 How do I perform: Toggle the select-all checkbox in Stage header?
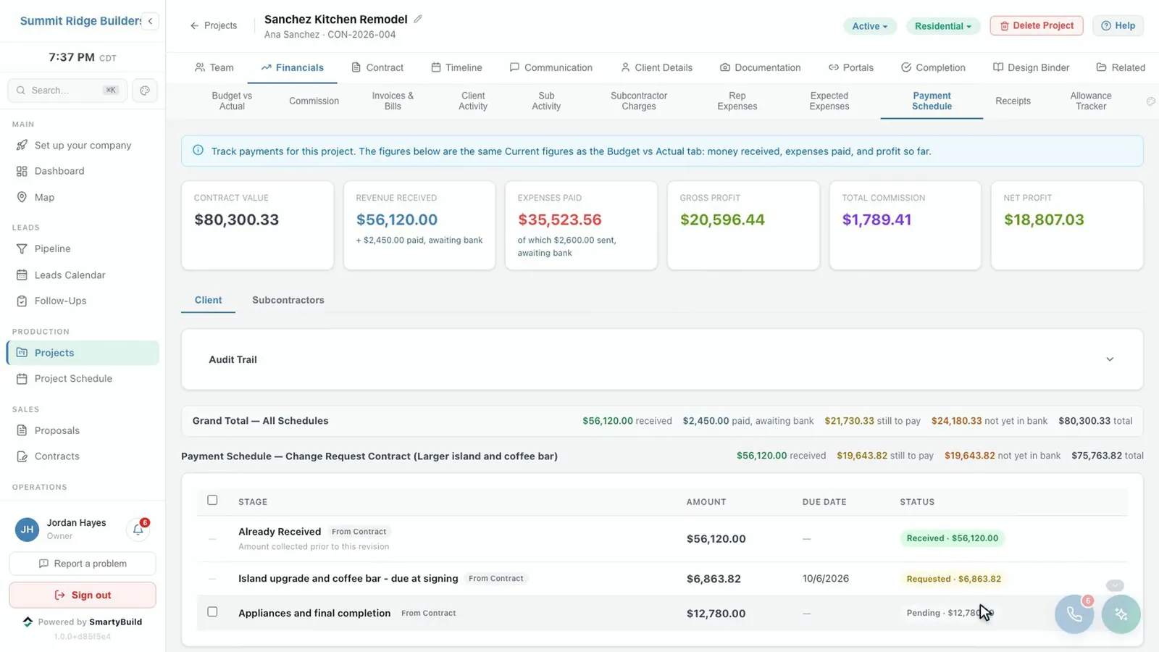click(212, 500)
